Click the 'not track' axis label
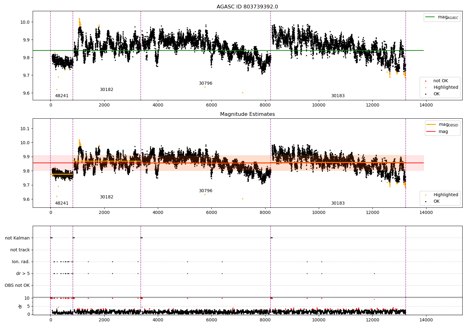 coord(20,250)
